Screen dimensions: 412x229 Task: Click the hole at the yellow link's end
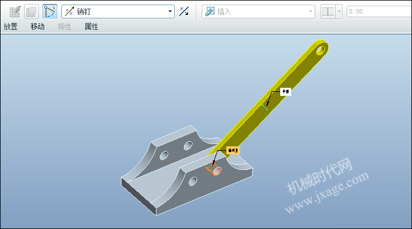click(x=320, y=50)
